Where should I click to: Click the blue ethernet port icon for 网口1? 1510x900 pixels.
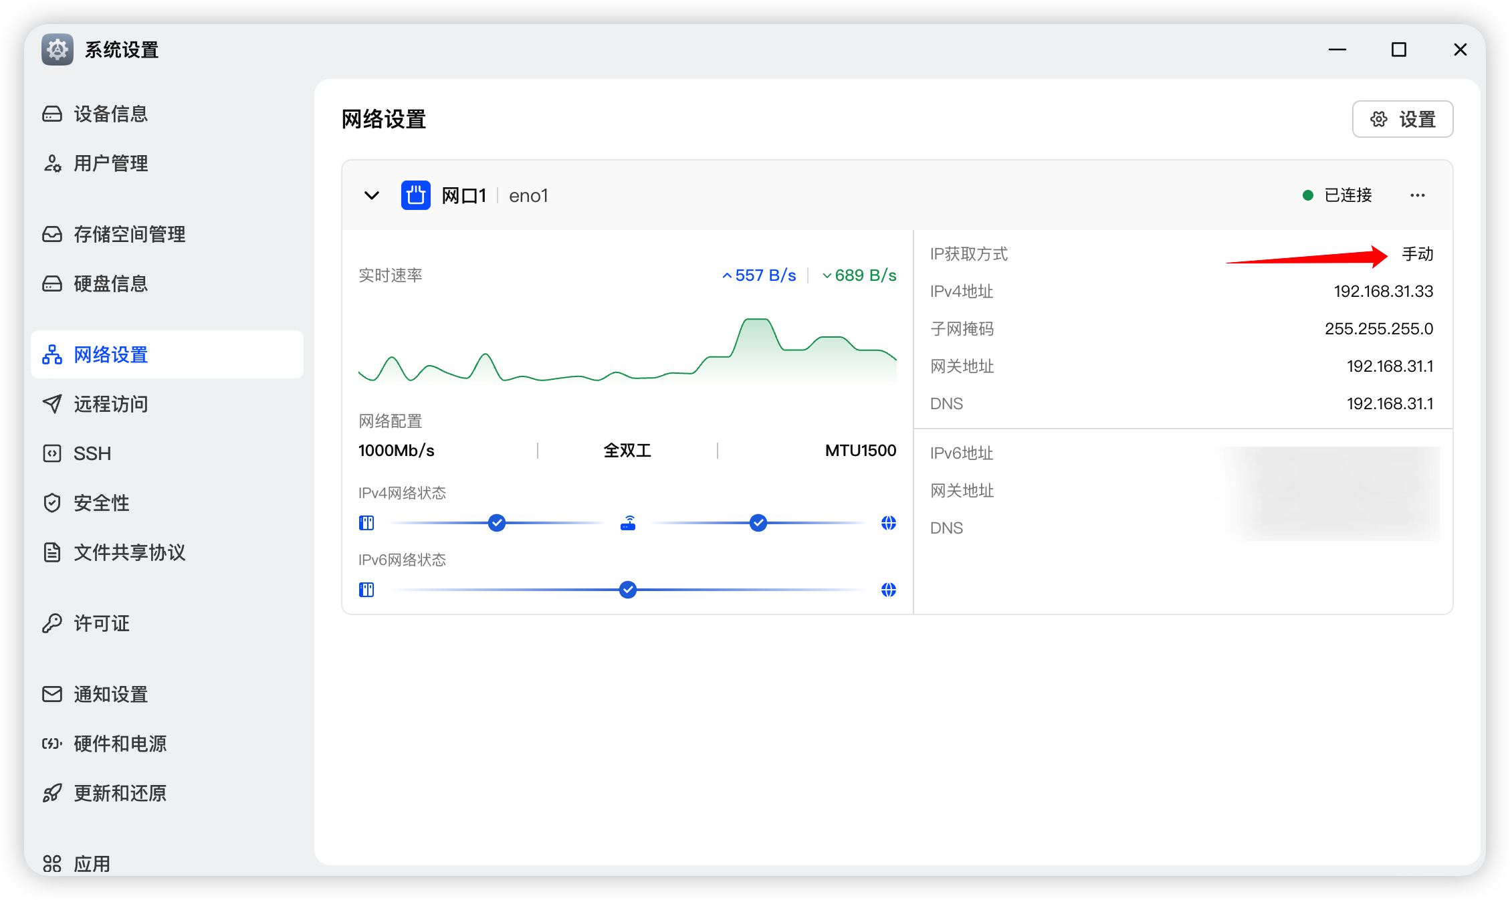click(x=415, y=195)
